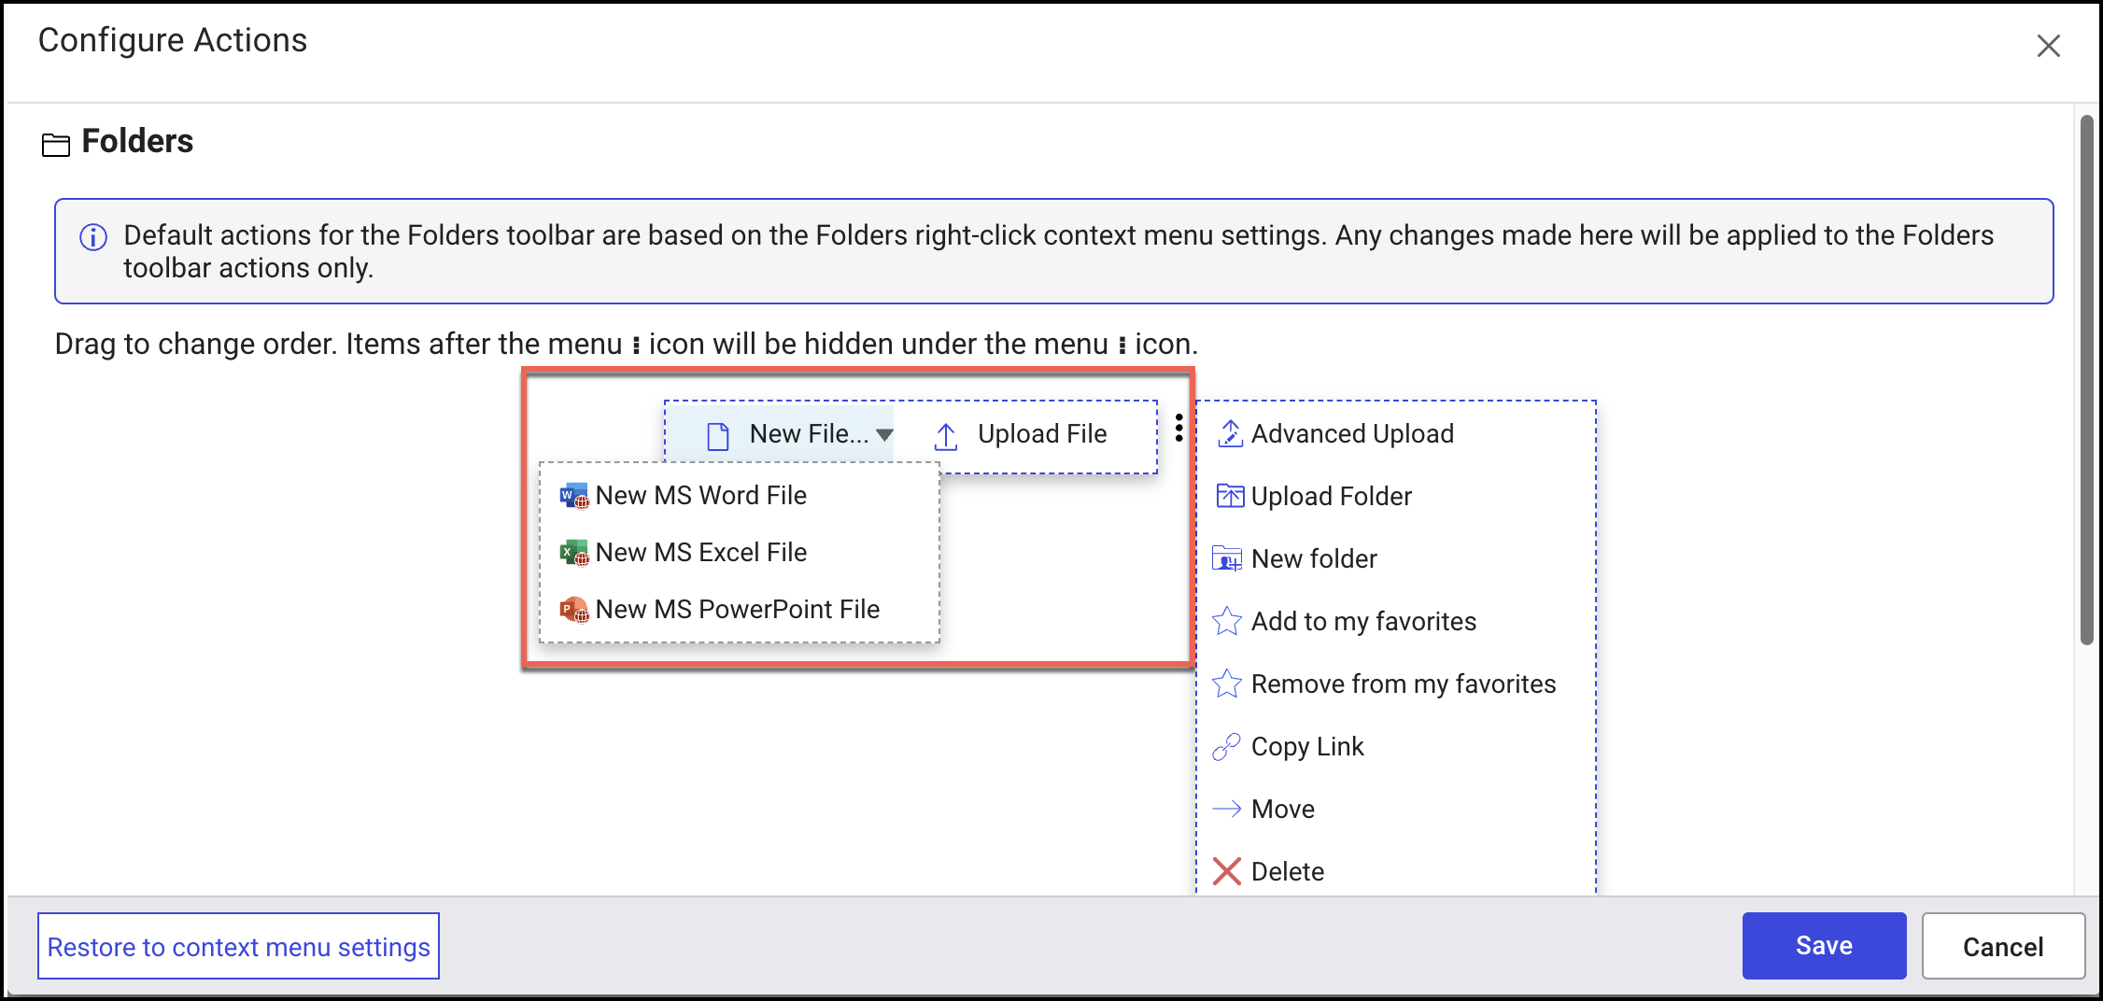The width and height of the screenshot is (2103, 1001).
Task: Click the Word icon beside New MS Word File
Action: pyautogui.click(x=573, y=496)
